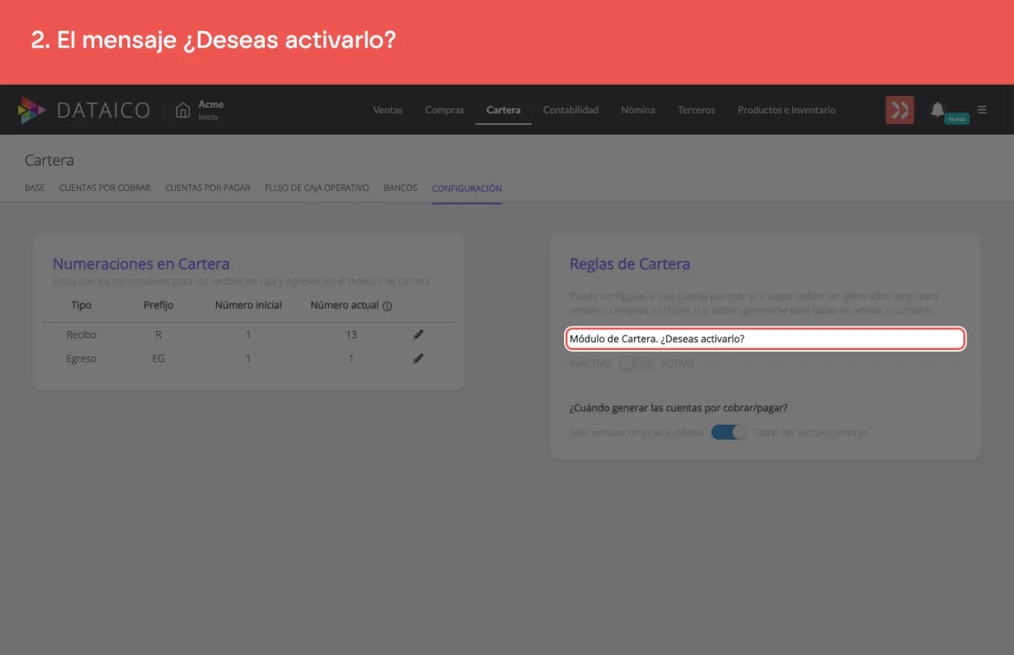This screenshot has width=1014, height=655.
Task: Switch to the CUENTAS POR COBRAR tab
Action: [105, 189]
